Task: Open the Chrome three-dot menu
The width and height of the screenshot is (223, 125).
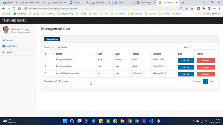Action: 220,8
